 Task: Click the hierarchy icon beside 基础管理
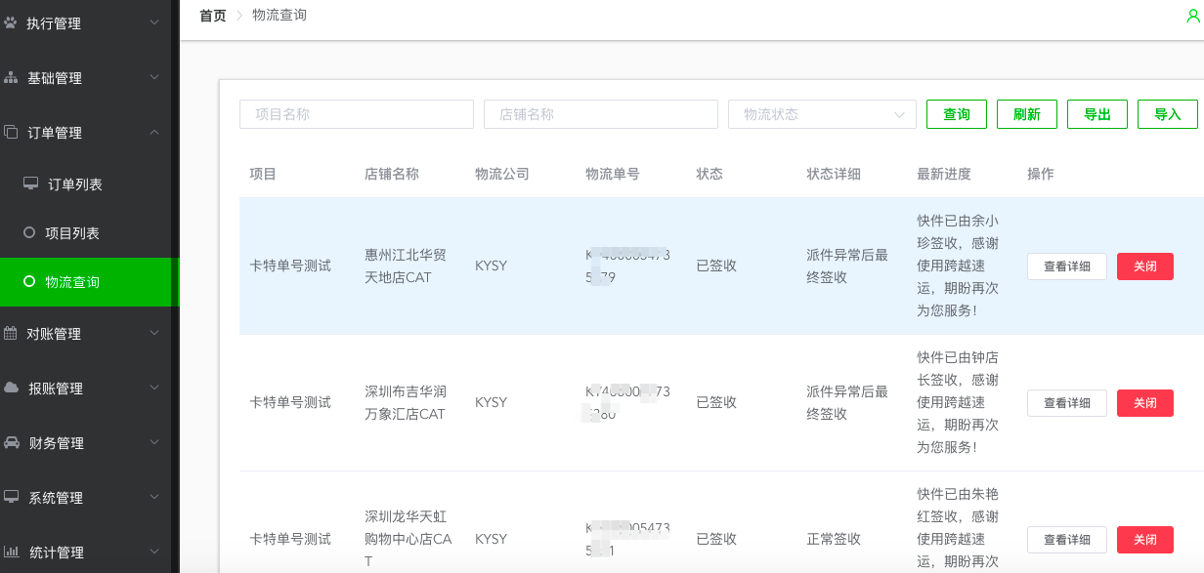point(11,77)
